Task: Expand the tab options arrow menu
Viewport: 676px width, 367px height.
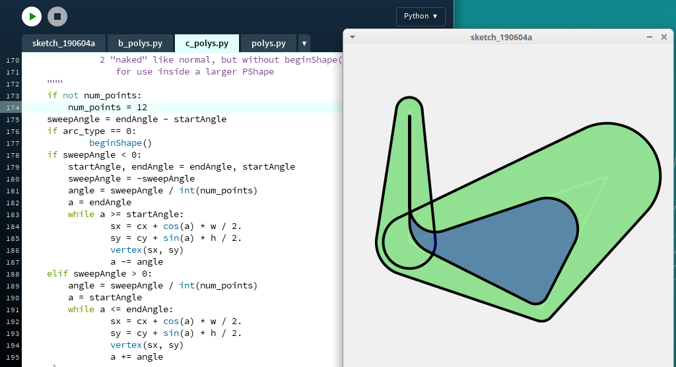Action: [304, 44]
